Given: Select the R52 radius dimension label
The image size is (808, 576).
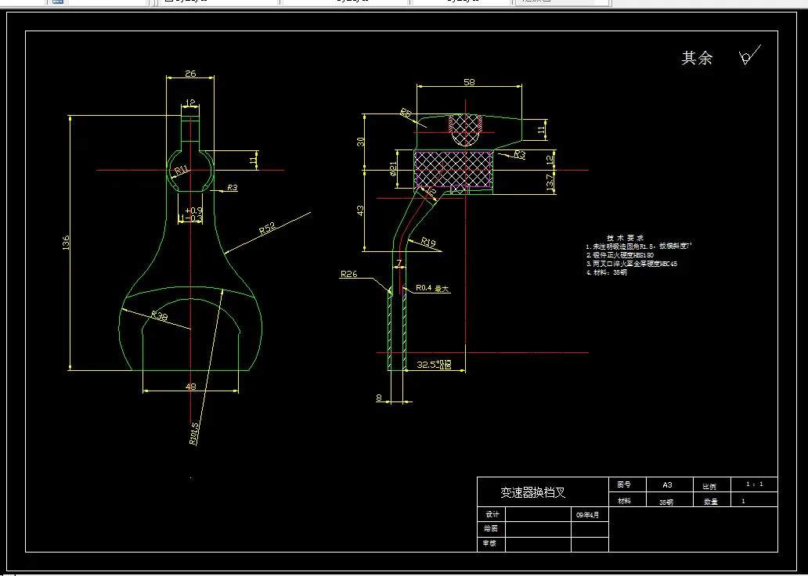Looking at the screenshot, I should (x=268, y=229).
